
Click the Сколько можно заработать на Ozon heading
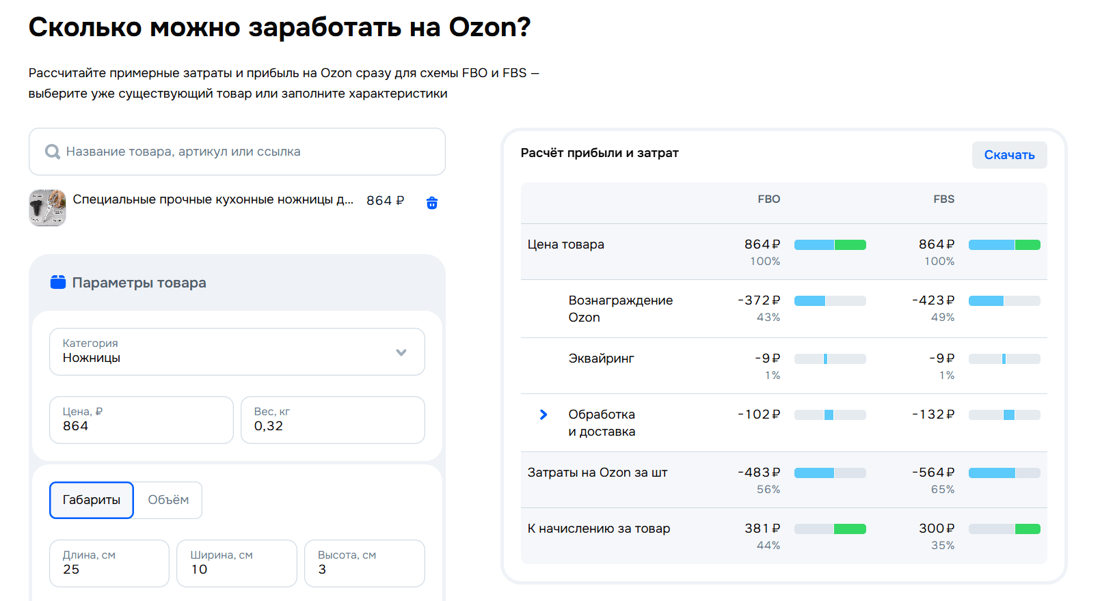pos(280,27)
